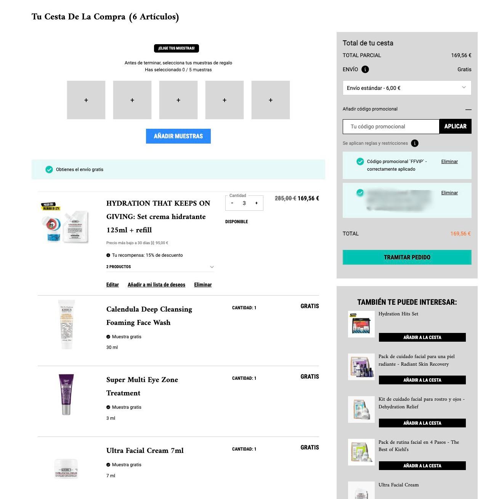491x499 pixels.
Task: Click the info icon next to ENVÍO
Action: click(365, 69)
